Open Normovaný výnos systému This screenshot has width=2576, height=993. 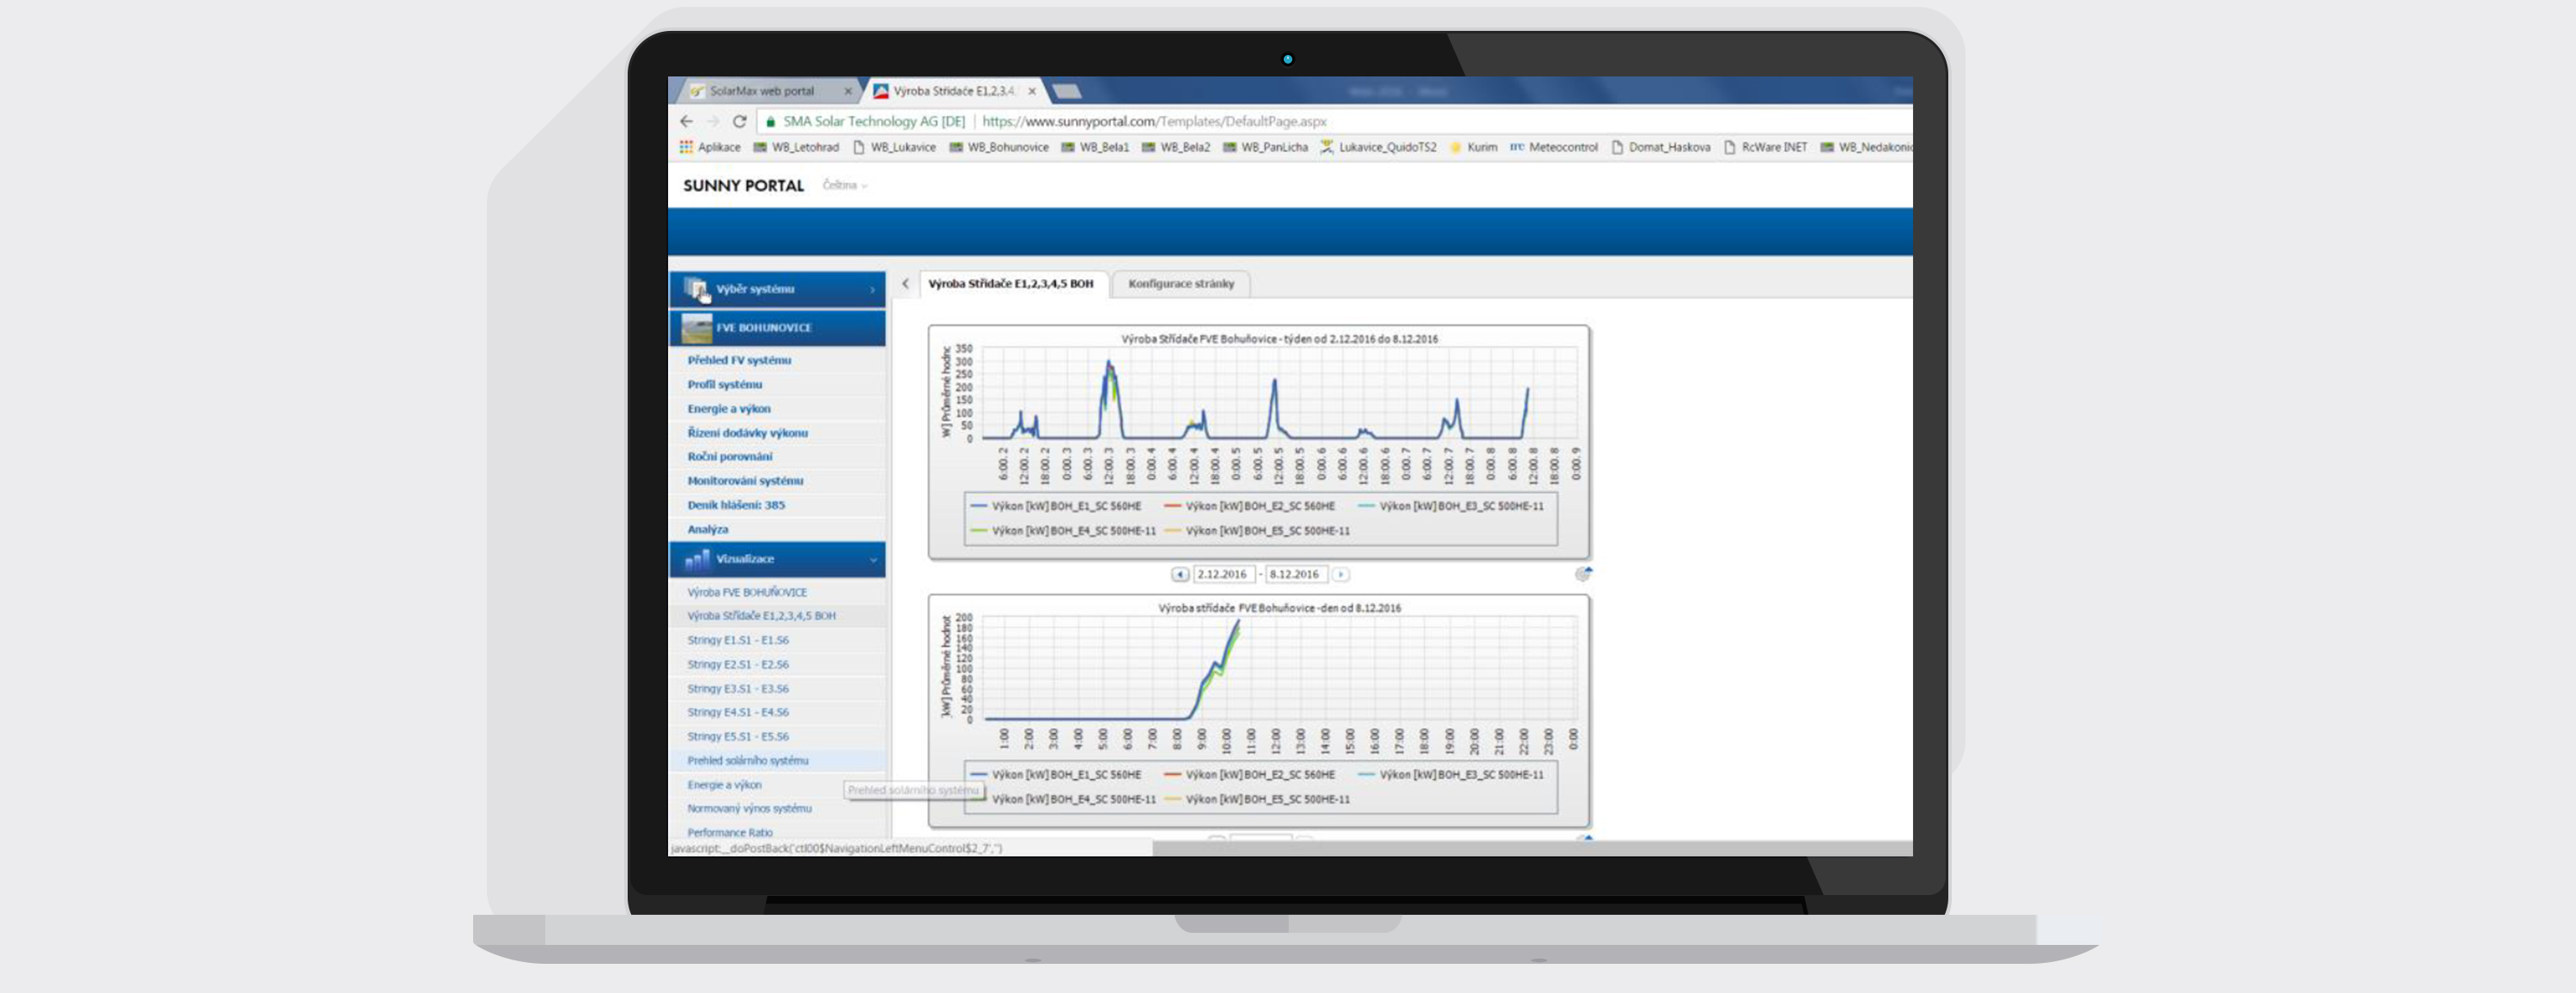[749, 808]
